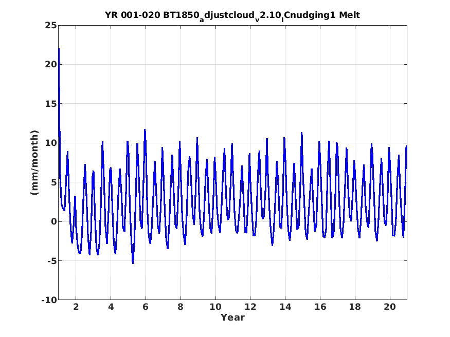
Task: Click y-axis tick value 25
Action: click(51, 26)
